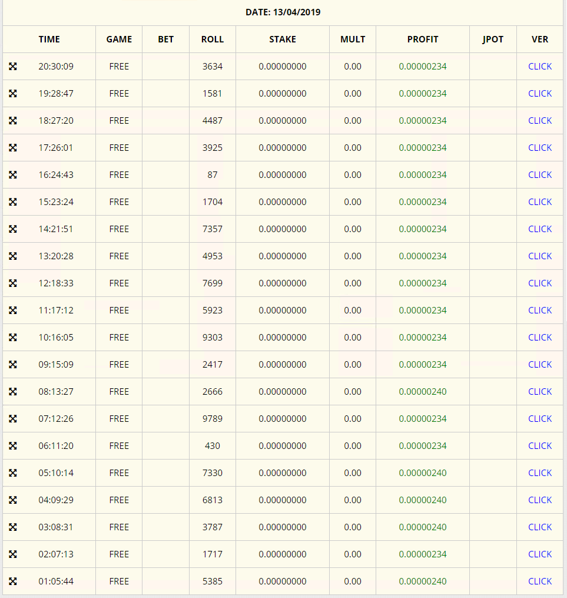Click the expand icon for 05:10:14

(13, 473)
